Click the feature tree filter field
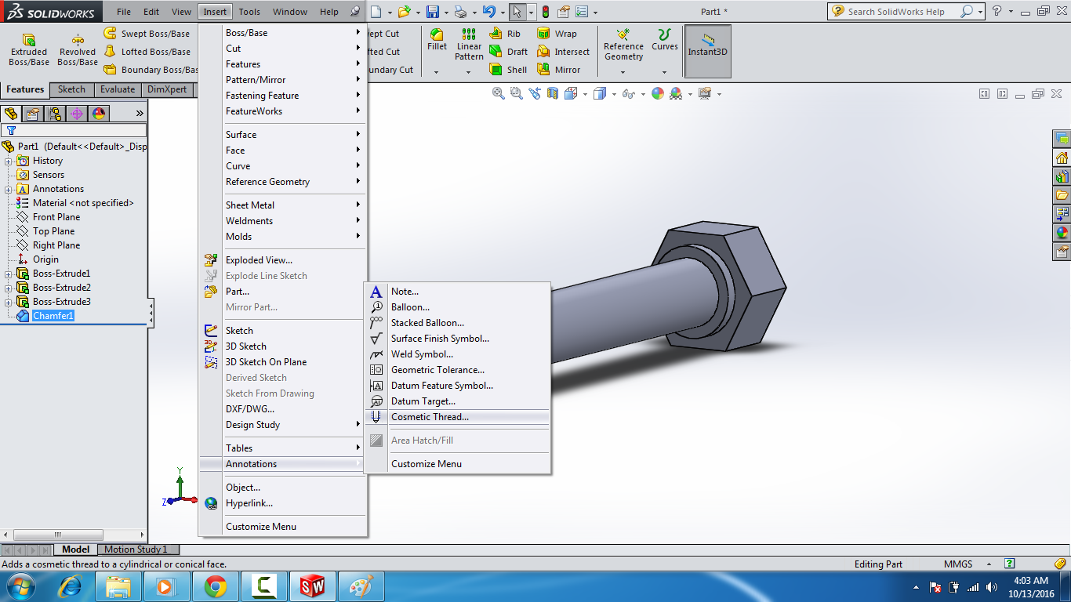This screenshot has height=602, width=1071. [x=74, y=131]
